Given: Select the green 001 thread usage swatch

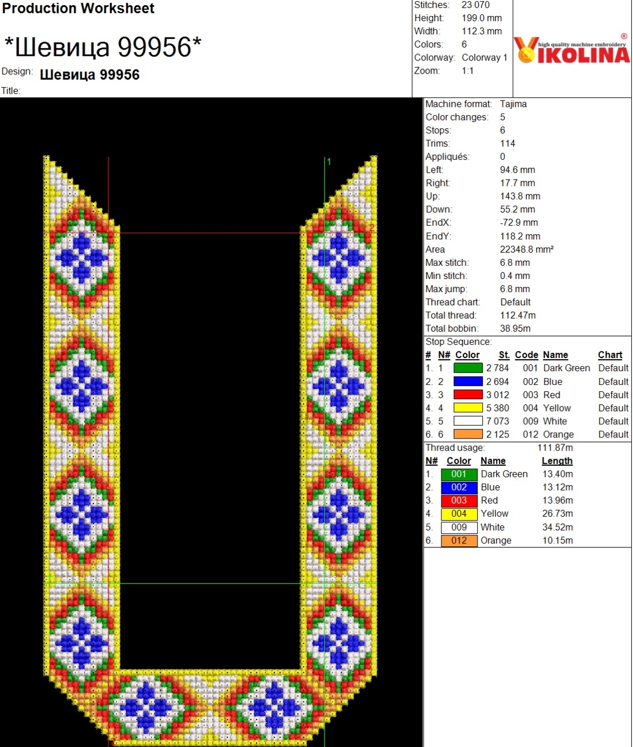Looking at the screenshot, I should pyautogui.click(x=458, y=474).
